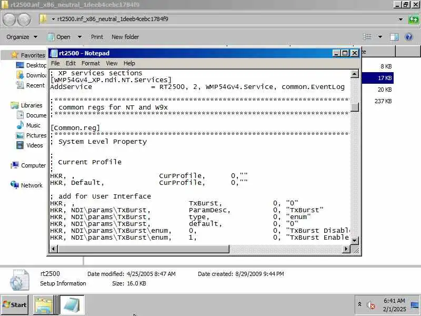Switch to Notepad taskbar button
The image size is (421, 316).
coord(72,305)
